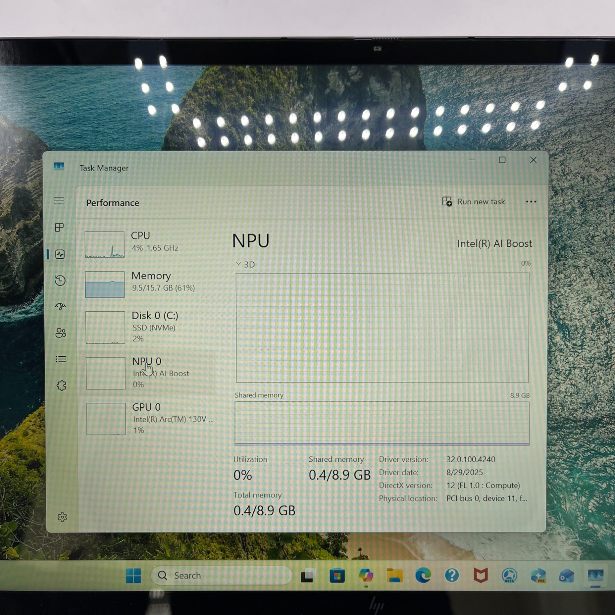Open the Details page icon
The image size is (615, 615).
point(61,359)
